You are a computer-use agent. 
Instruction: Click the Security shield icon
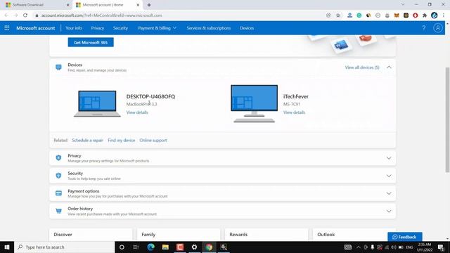point(58,176)
